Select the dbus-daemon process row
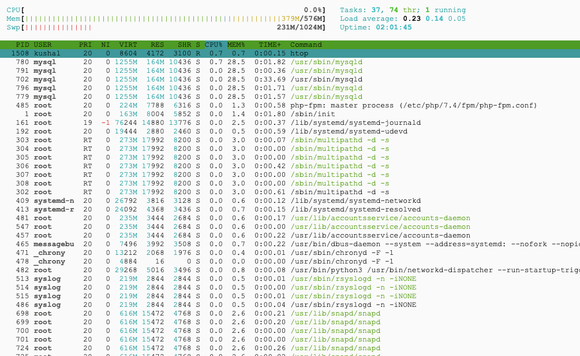This screenshot has height=356, width=580. click(x=290, y=244)
